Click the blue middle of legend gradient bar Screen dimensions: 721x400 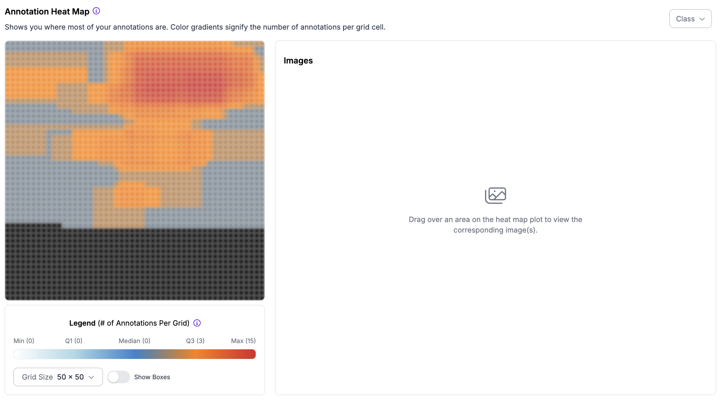[135, 354]
